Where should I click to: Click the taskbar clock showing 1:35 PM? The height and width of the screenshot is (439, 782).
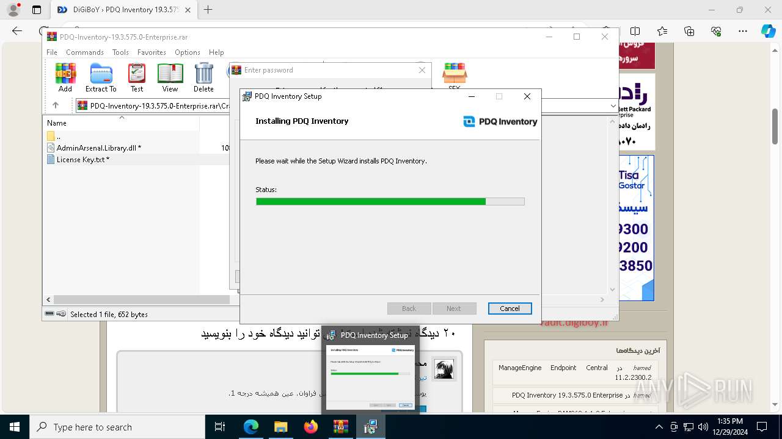(x=729, y=427)
